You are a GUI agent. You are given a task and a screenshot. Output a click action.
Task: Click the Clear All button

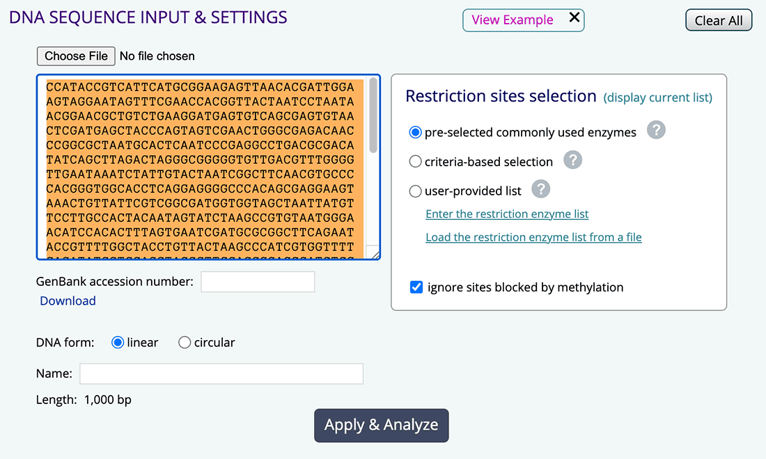point(719,20)
